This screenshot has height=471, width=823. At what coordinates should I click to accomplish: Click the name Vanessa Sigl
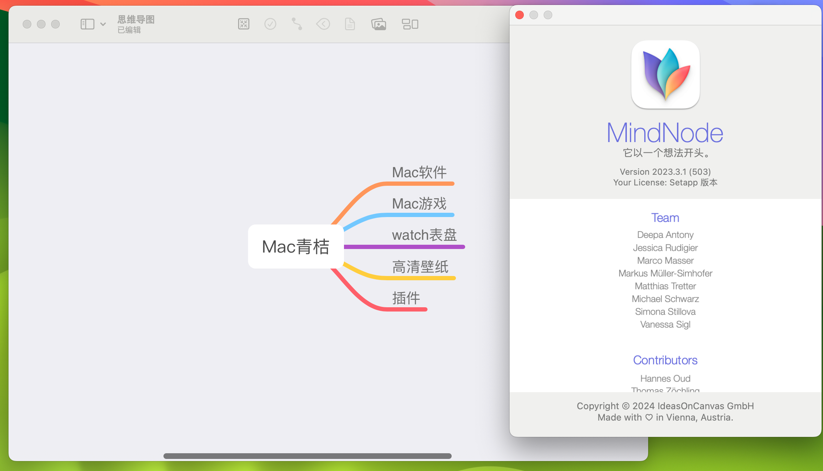click(665, 324)
